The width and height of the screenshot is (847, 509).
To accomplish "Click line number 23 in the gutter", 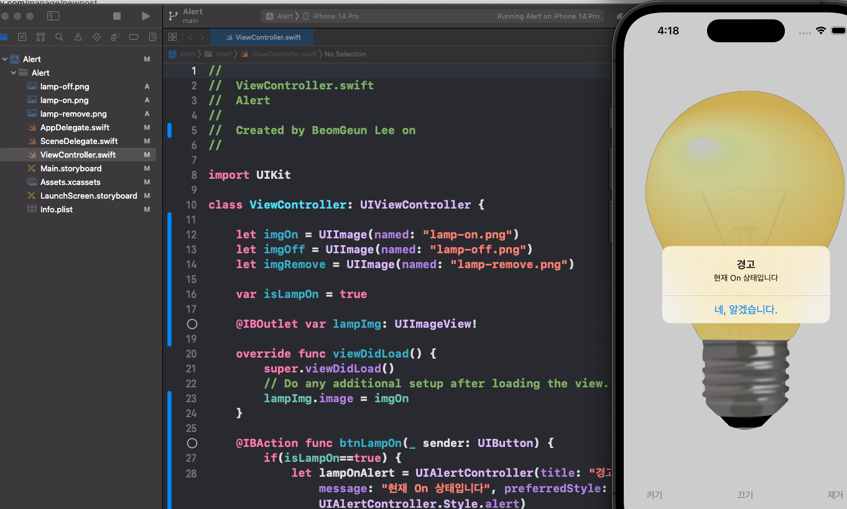I will pyautogui.click(x=191, y=399).
